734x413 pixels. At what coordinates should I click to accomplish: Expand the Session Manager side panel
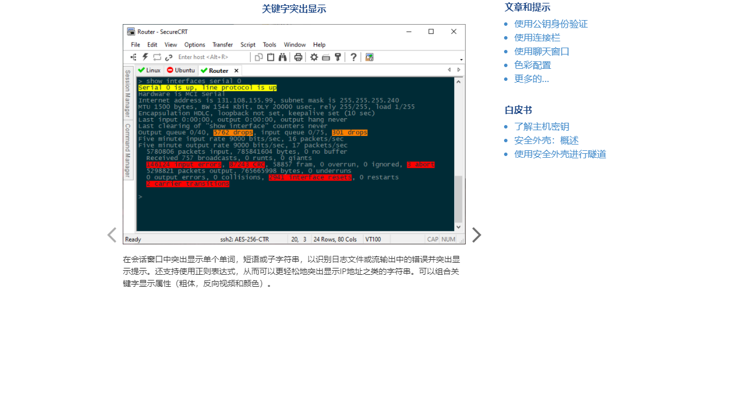[x=127, y=98]
